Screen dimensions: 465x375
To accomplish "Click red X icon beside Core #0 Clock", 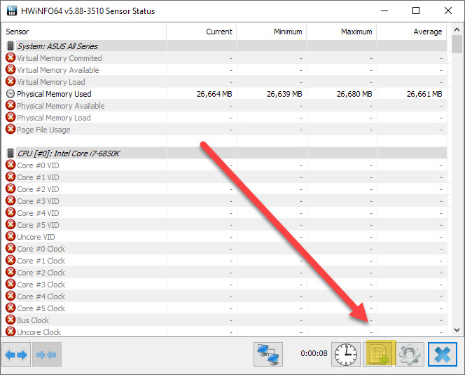I will tap(11, 248).
